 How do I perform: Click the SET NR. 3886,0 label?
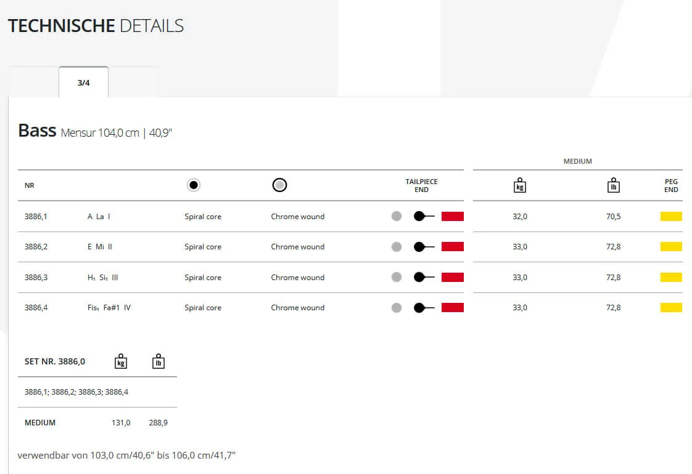pyautogui.click(x=55, y=361)
